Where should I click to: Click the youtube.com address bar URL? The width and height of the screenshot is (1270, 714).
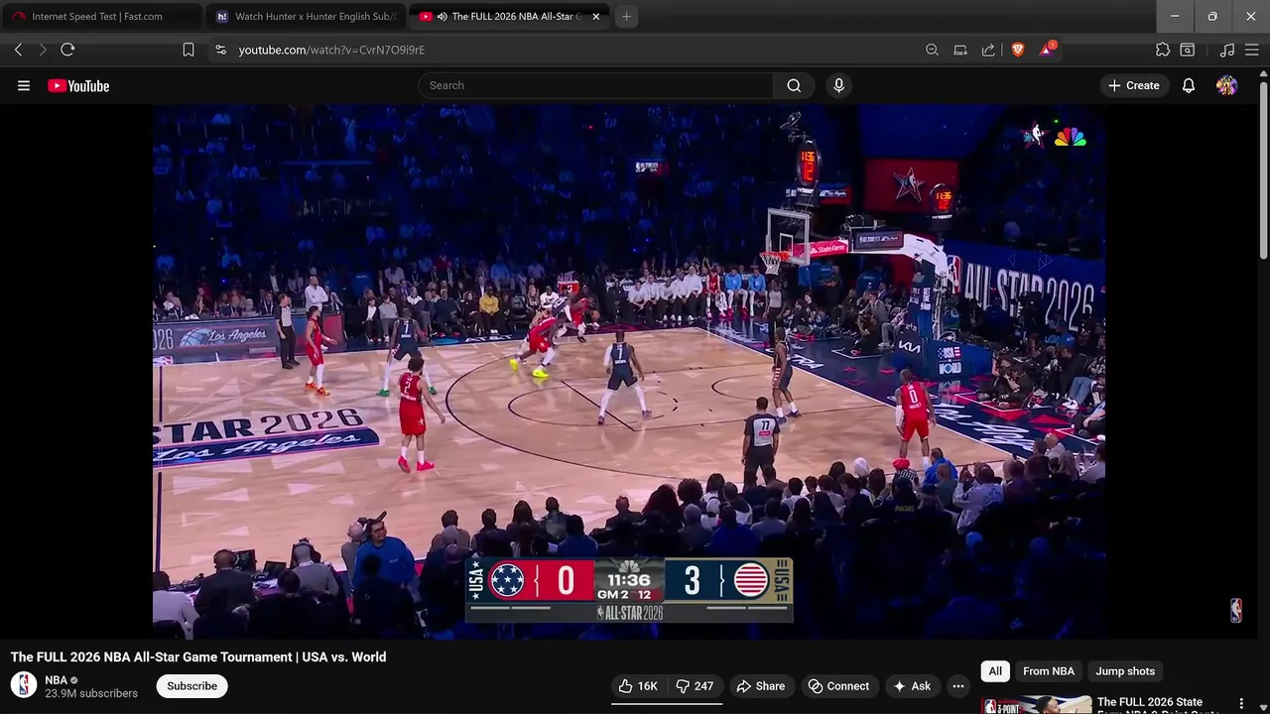click(x=331, y=50)
